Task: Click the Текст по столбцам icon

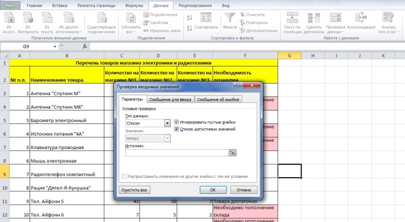Action: 292,18
